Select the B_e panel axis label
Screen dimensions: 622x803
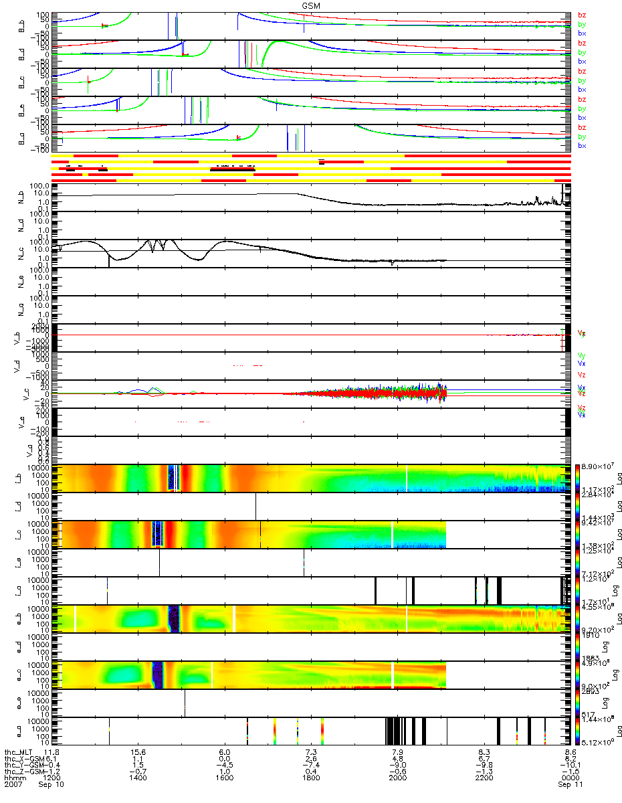(x=22, y=110)
